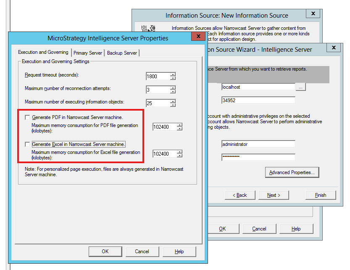This screenshot has width=350, height=270.
Task: Open Help in New Information Source dialog
Action: 296,229
